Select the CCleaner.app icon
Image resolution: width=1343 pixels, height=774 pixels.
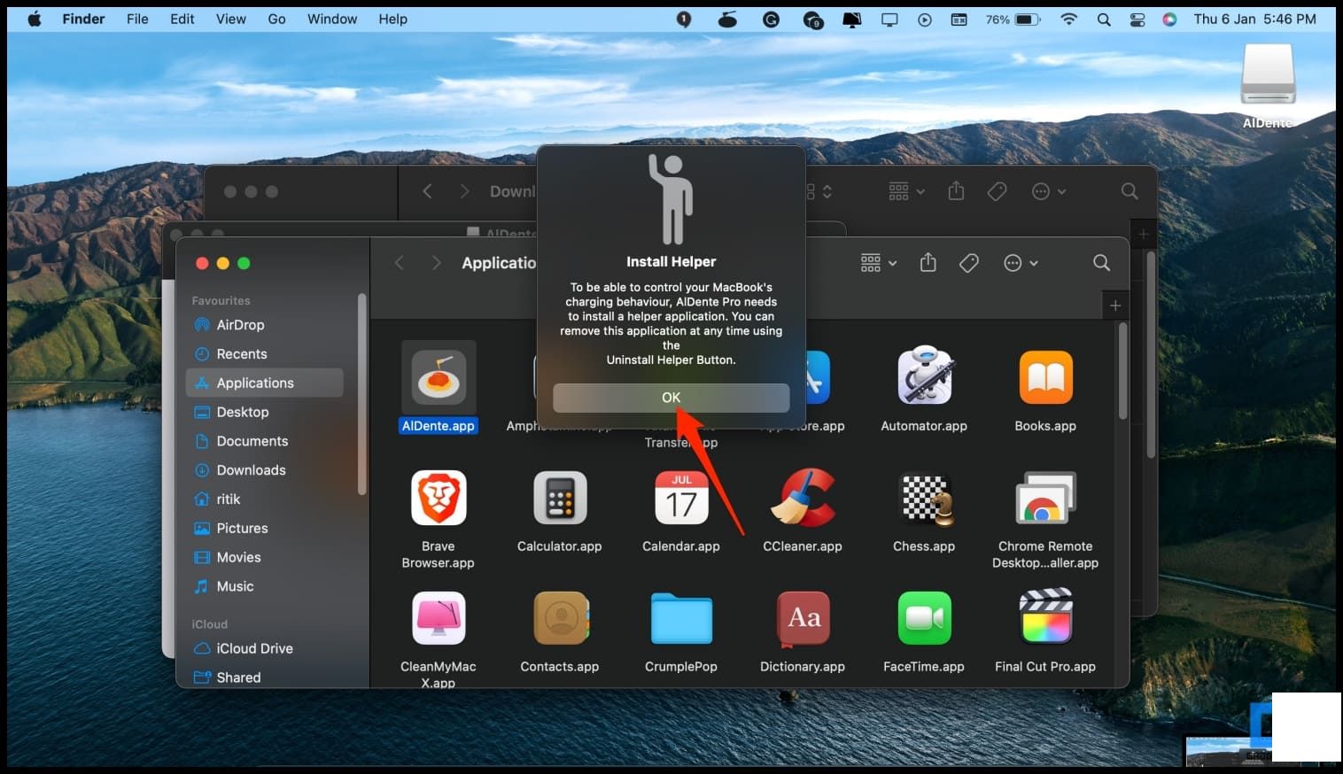pyautogui.click(x=803, y=498)
